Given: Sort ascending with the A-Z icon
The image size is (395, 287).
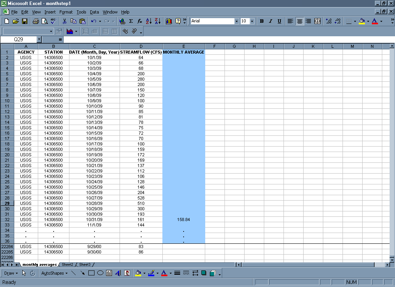Looking at the screenshot, I should pyautogui.click(x=149, y=21).
